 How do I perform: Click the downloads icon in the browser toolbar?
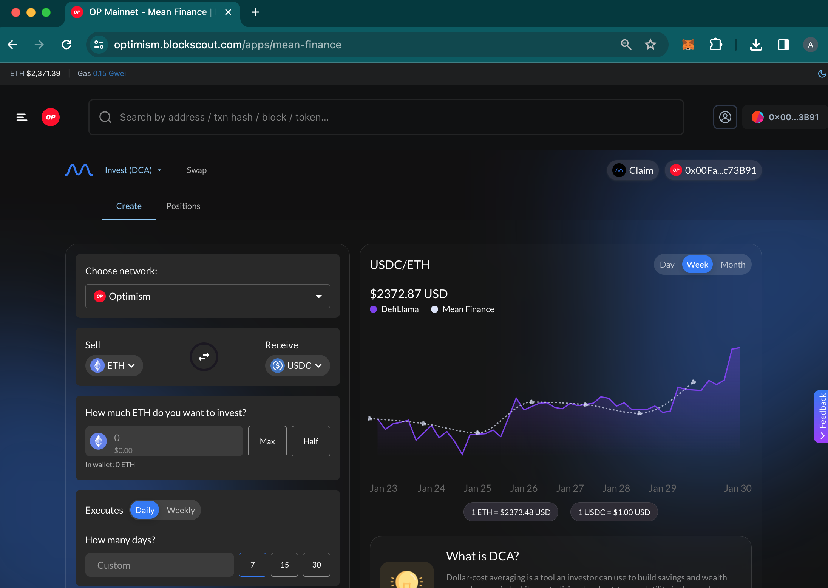756,44
